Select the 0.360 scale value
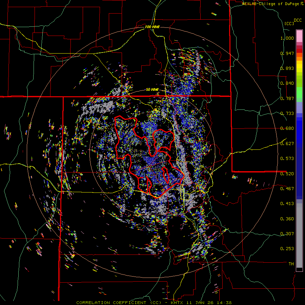305x305 pixels. click(287, 219)
